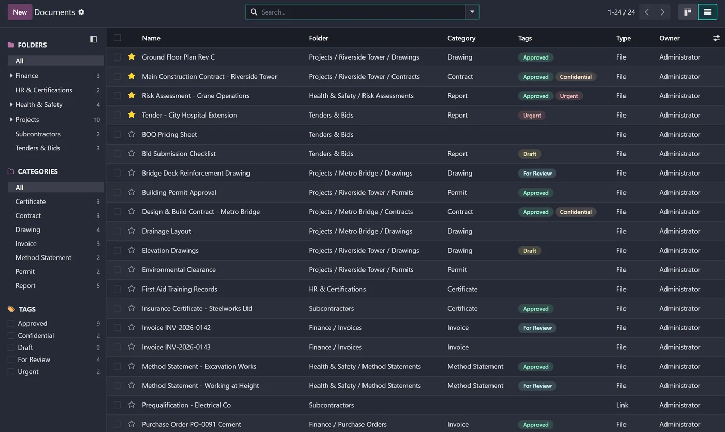The height and width of the screenshot is (432, 725).
Task: Star Environmental Clearance
Action: point(132,269)
